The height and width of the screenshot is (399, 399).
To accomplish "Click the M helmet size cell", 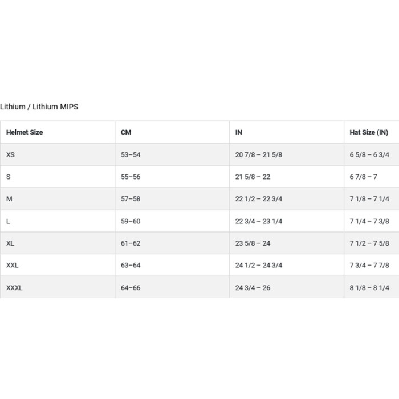I will click(x=9, y=199).
